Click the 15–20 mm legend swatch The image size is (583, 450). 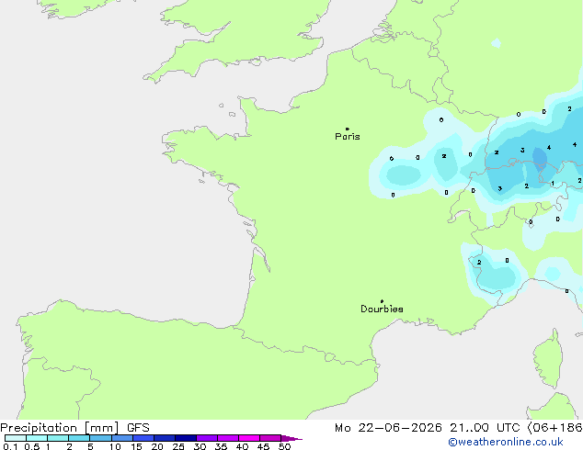coord(143,438)
